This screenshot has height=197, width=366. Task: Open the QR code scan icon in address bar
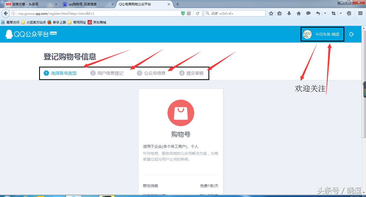coord(189,13)
